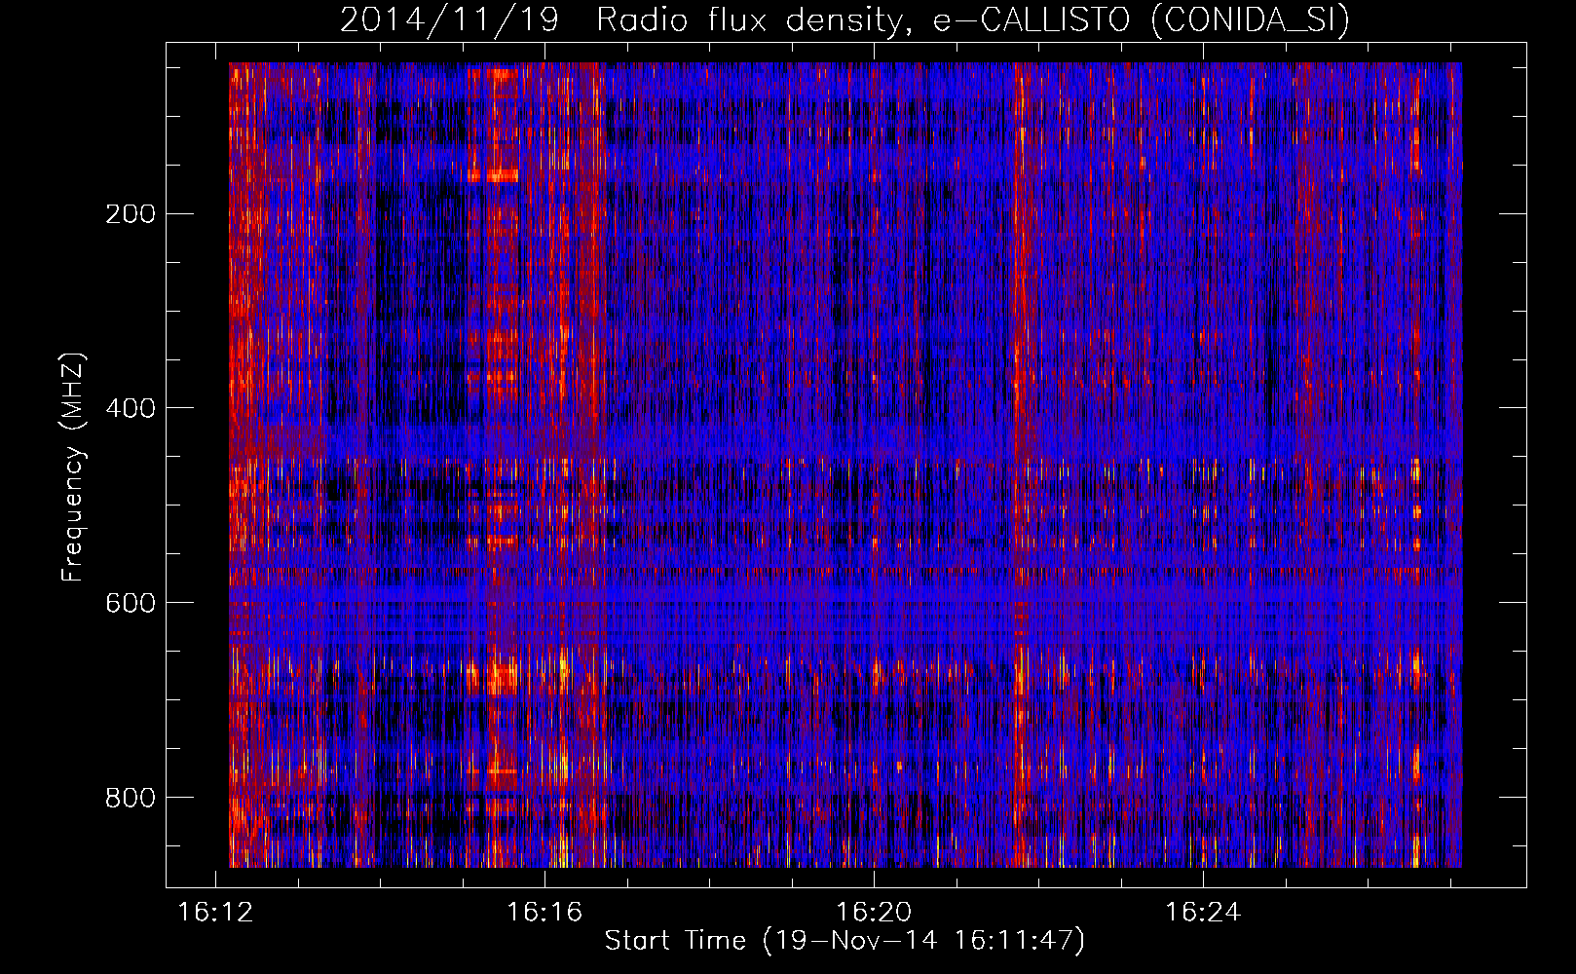Click the 16:24 time tick label
The image size is (1576, 974).
pos(1204,912)
